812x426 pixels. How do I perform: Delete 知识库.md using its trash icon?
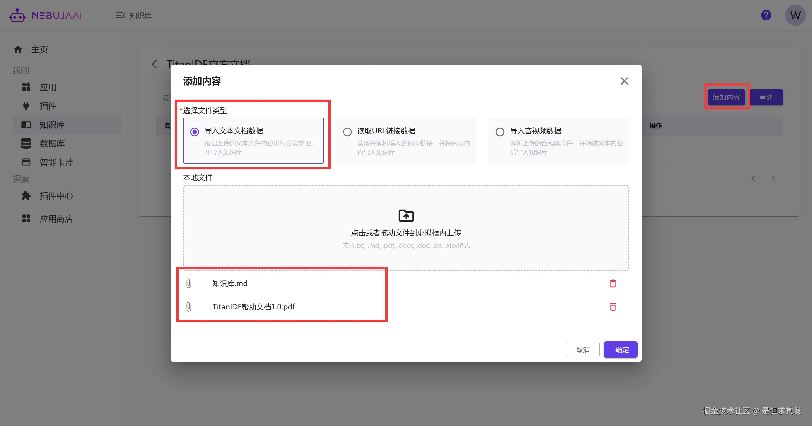613,283
